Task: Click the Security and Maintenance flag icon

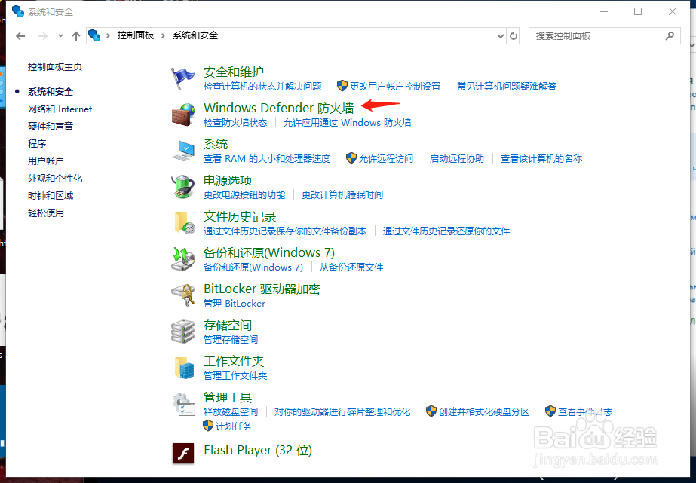Action: [183, 78]
